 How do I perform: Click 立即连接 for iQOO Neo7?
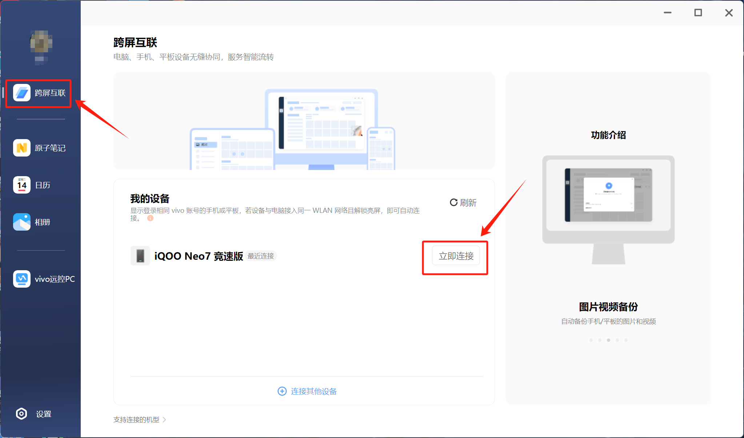click(456, 256)
